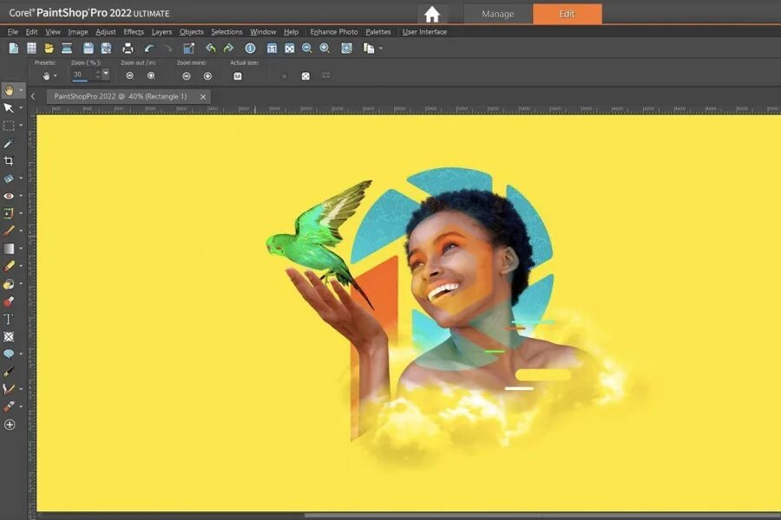
Task: Click the Zoom in plus button
Action: pos(151,75)
